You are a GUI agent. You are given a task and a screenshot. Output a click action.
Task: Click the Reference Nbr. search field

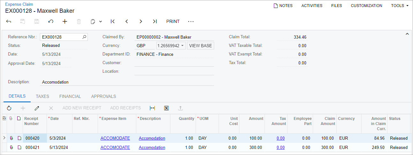pyautogui.click(x=61, y=37)
